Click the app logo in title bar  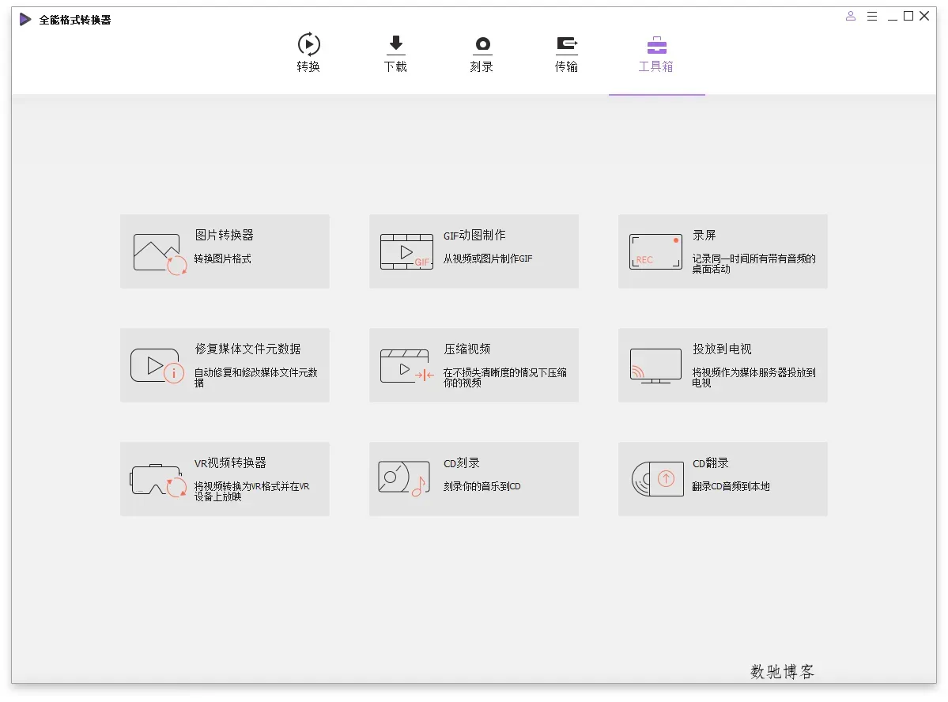25,19
